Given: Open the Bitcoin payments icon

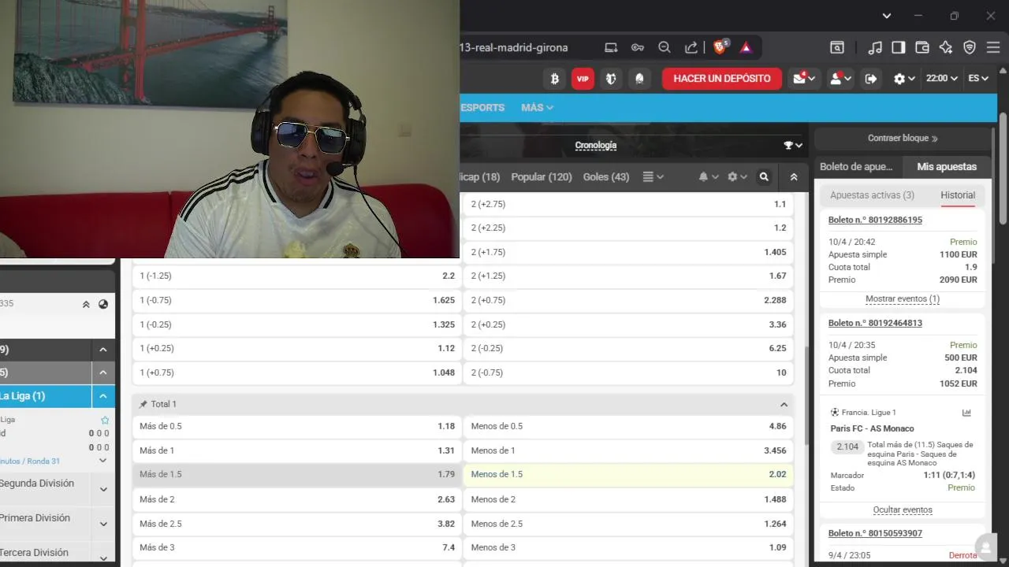Looking at the screenshot, I should [554, 79].
